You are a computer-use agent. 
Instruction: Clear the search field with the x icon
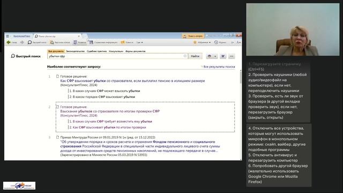[185, 56]
